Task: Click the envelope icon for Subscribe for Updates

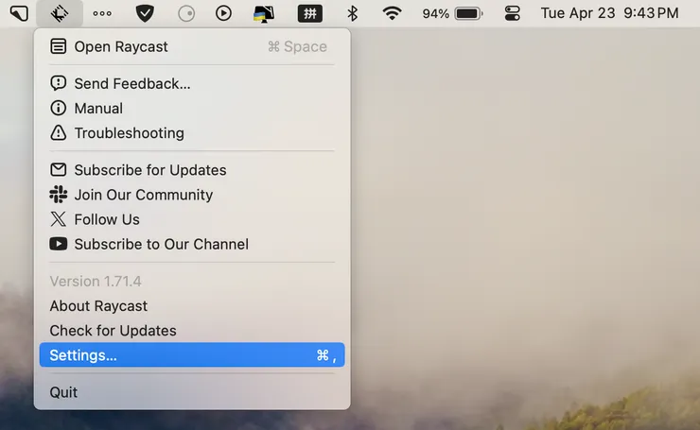Action: [x=58, y=170]
